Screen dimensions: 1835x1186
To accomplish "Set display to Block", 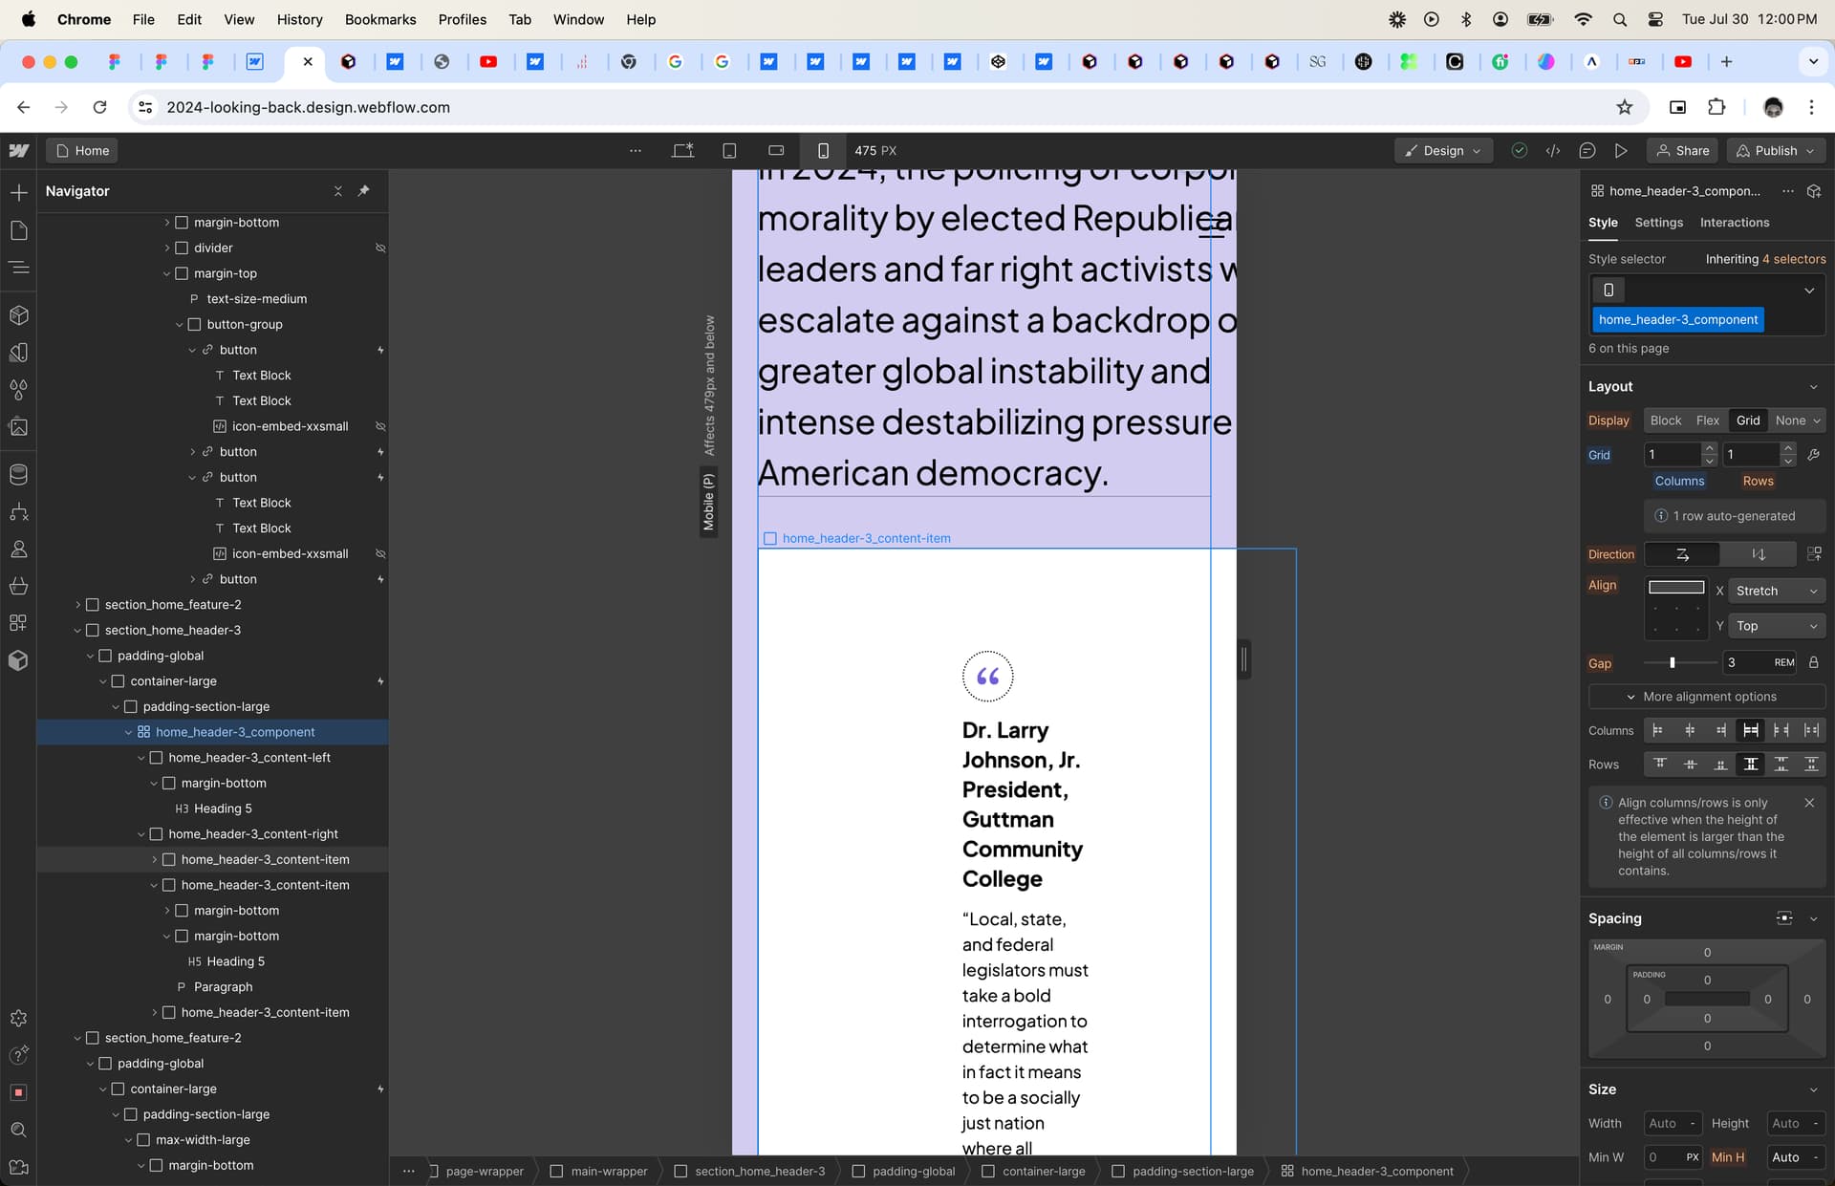I will (x=1665, y=420).
